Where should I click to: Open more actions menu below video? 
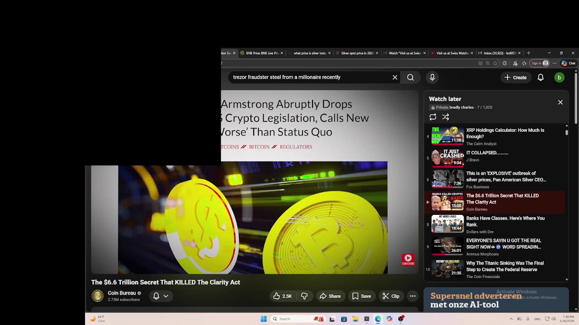pos(413,296)
